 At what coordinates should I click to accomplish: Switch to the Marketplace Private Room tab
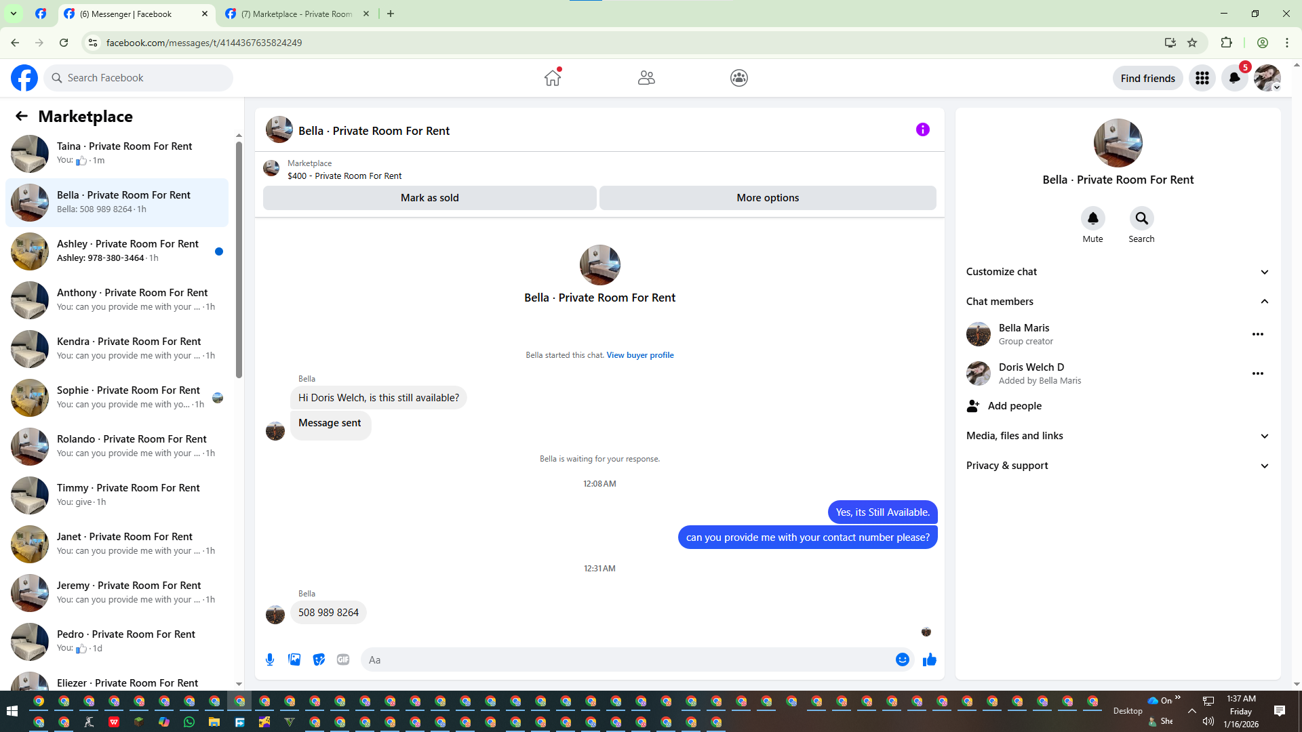point(296,14)
